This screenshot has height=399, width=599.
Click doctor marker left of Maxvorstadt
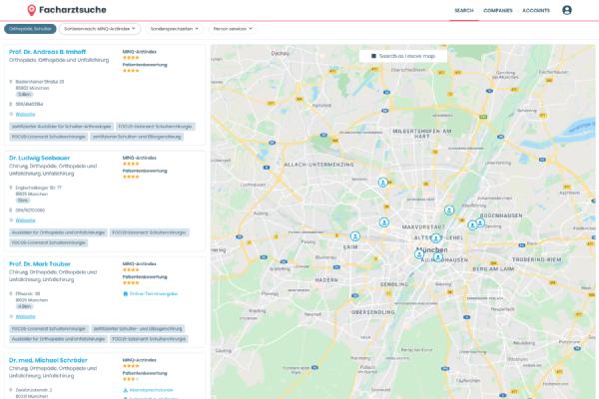(x=384, y=222)
